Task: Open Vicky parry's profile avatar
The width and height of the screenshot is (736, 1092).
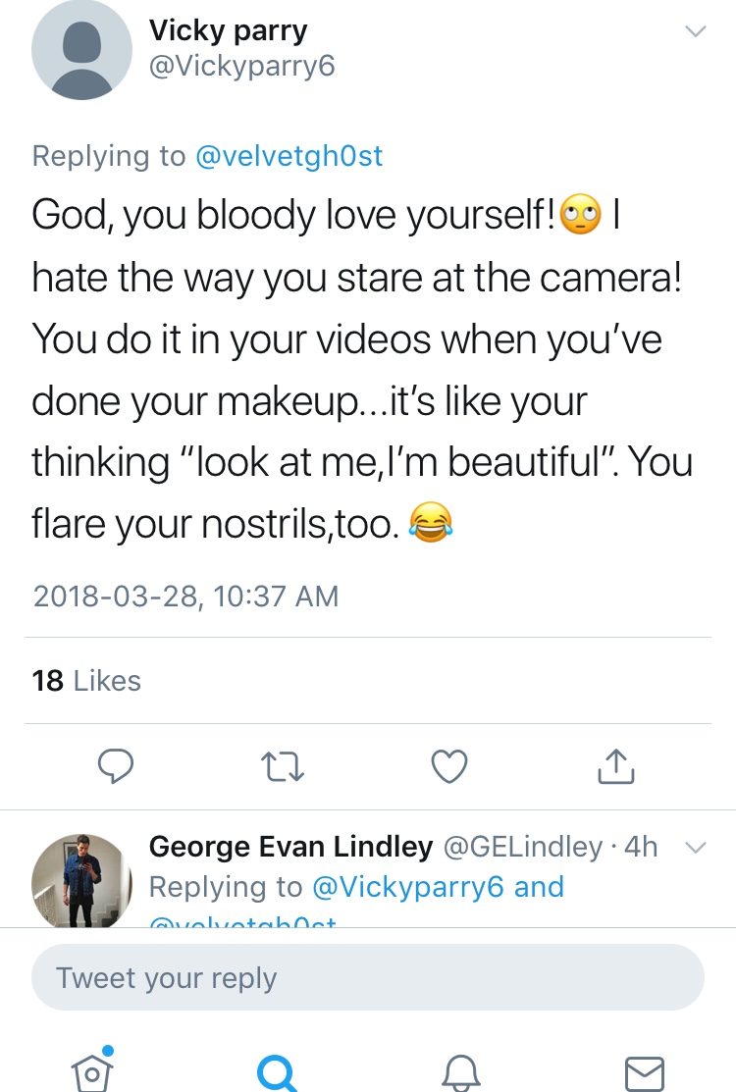Action: 81,49
